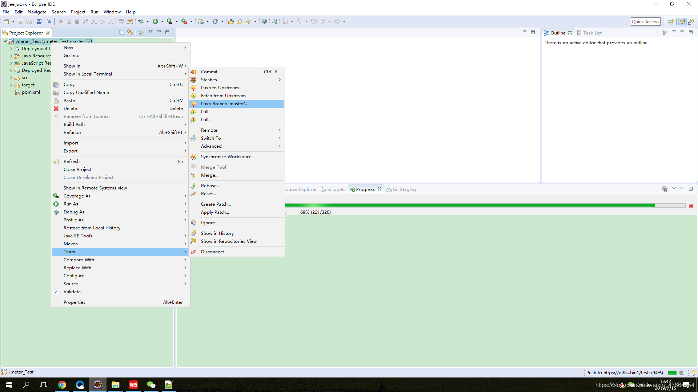Select Synchronize Workspace entry
The width and height of the screenshot is (698, 392).
[237, 157]
